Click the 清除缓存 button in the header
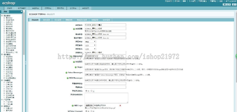This screenshot has width=237, height=112. [227, 4]
